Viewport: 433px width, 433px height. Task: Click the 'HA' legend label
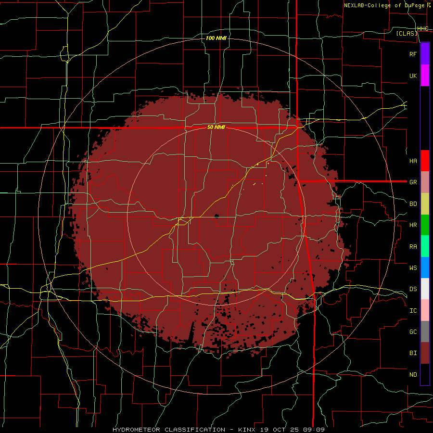point(413,161)
